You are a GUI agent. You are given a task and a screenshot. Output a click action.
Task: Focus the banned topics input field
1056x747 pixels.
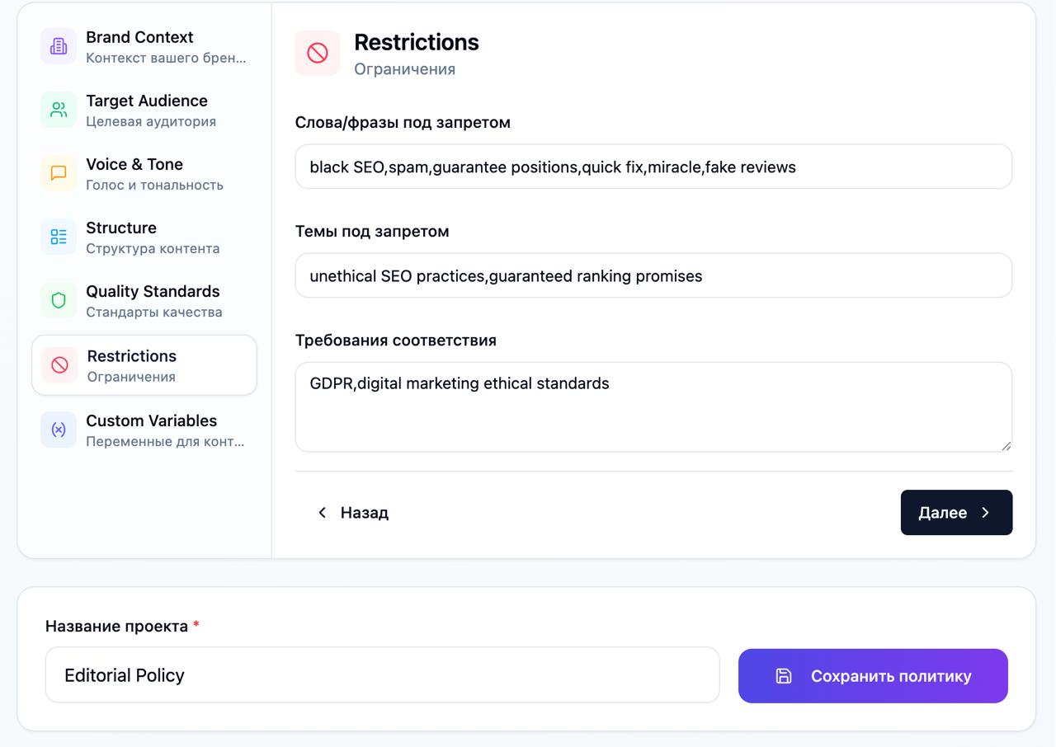[x=653, y=276]
